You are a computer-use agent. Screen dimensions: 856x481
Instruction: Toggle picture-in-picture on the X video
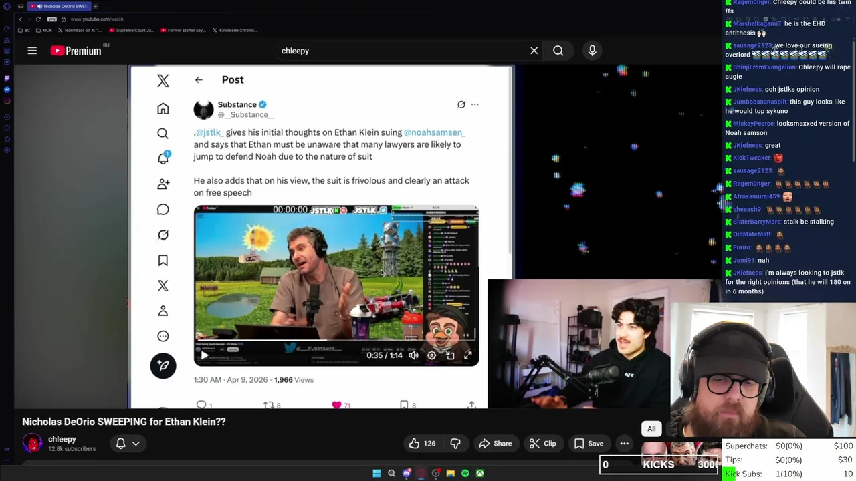tap(450, 355)
